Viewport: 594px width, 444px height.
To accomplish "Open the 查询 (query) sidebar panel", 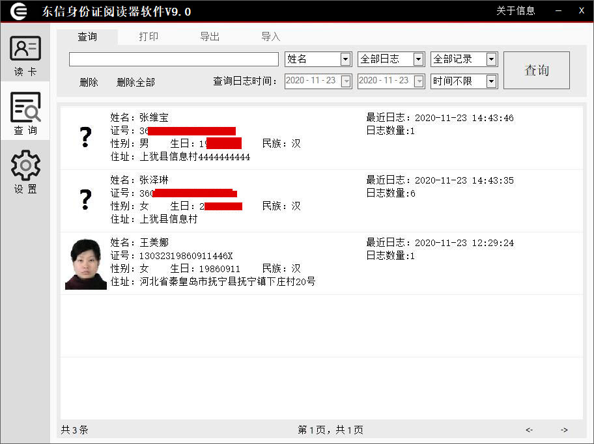I will pos(25,112).
